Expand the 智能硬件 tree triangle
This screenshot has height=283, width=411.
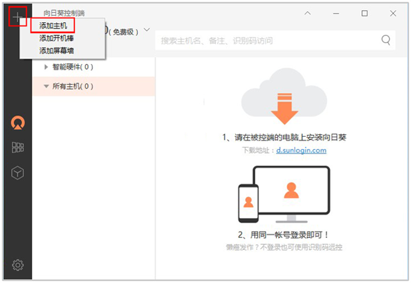[46, 66]
